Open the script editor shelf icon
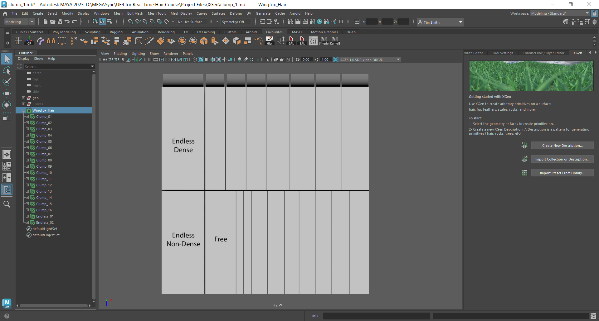The image size is (599, 321). (313, 41)
